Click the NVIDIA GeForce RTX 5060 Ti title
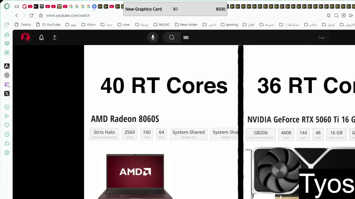 tap(301, 119)
